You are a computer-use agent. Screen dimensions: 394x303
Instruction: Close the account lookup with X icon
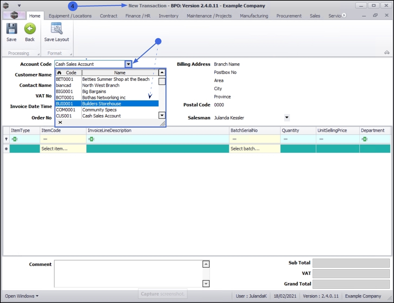point(60,122)
